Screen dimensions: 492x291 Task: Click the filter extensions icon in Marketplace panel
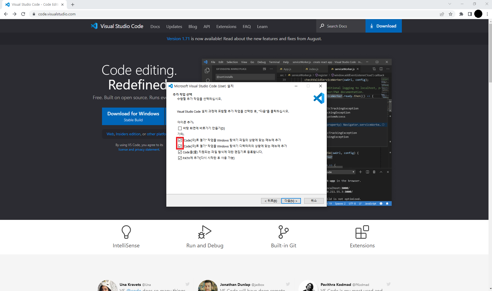point(264,69)
